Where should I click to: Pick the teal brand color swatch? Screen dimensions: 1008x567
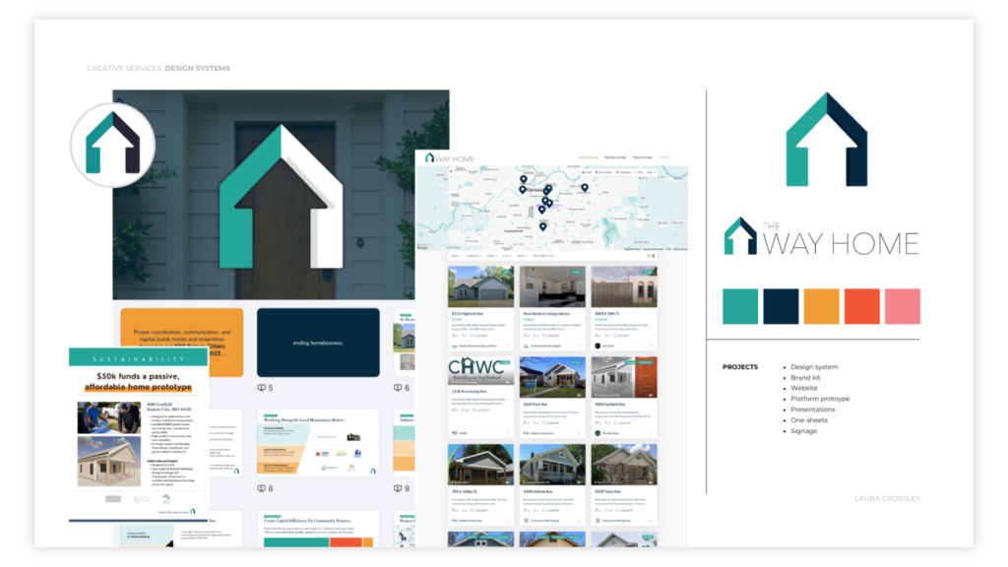740,306
